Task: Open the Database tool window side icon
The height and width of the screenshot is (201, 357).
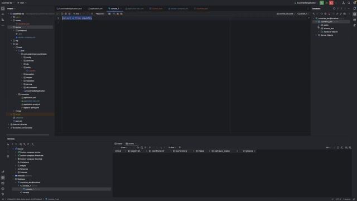Action: (355, 14)
